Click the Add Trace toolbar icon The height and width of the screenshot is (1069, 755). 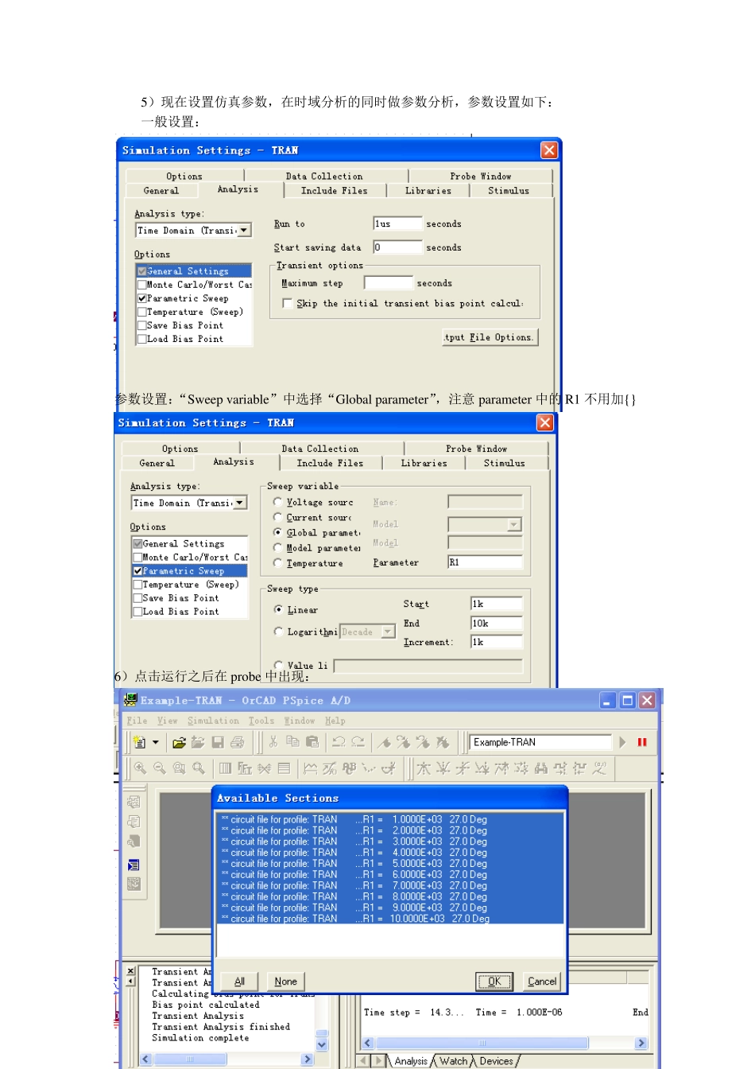(x=310, y=768)
